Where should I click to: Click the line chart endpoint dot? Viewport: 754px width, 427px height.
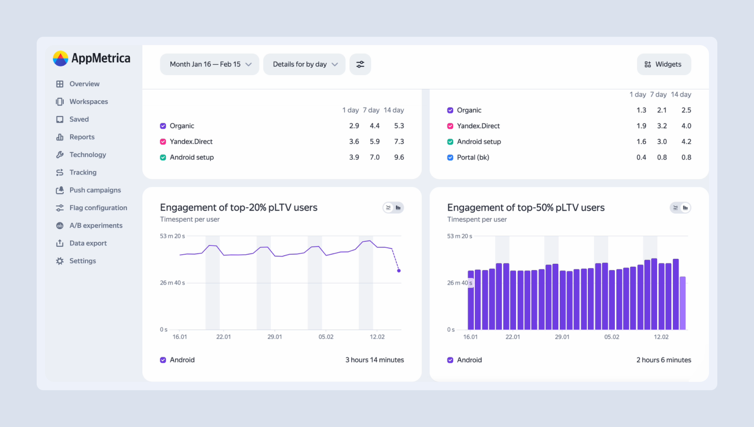pyautogui.click(x=399, y=271)
